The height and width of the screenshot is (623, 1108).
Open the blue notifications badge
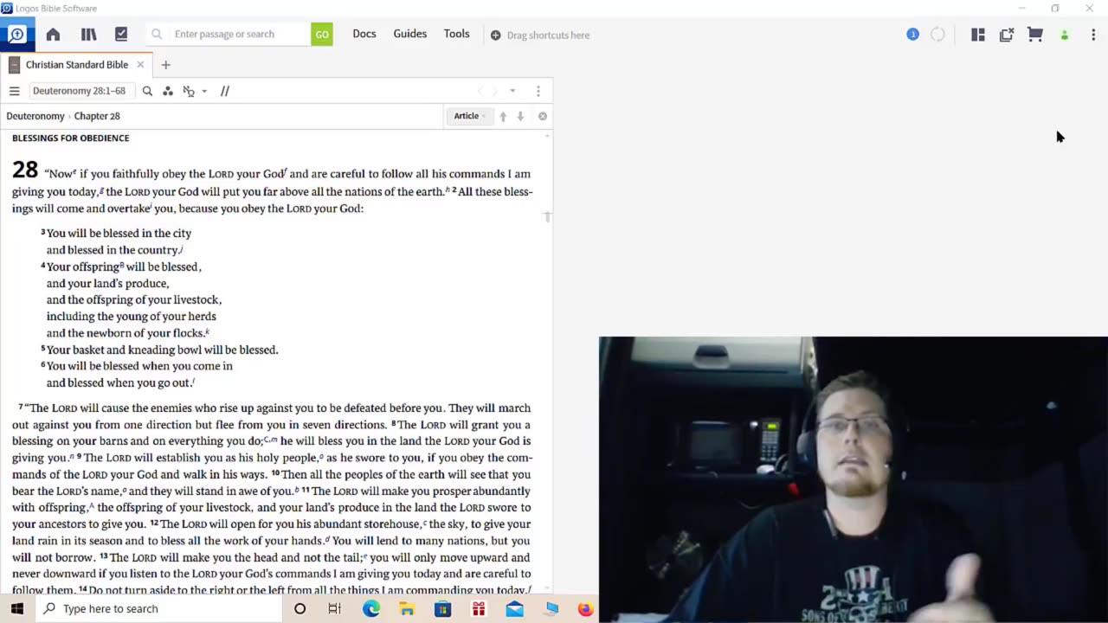click(x=912, y=35)
